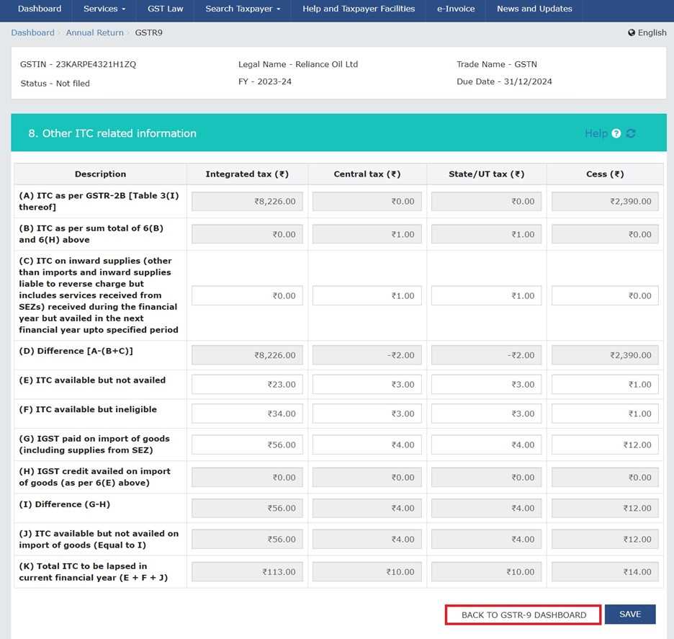Screen dimensions: 674x639
Task: Select English language option
Action: click(x=652, y=32)
